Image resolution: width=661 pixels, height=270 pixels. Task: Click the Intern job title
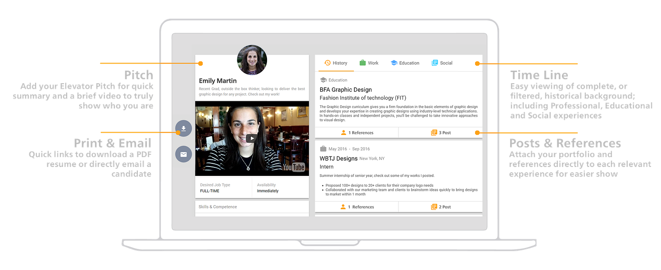326,167
